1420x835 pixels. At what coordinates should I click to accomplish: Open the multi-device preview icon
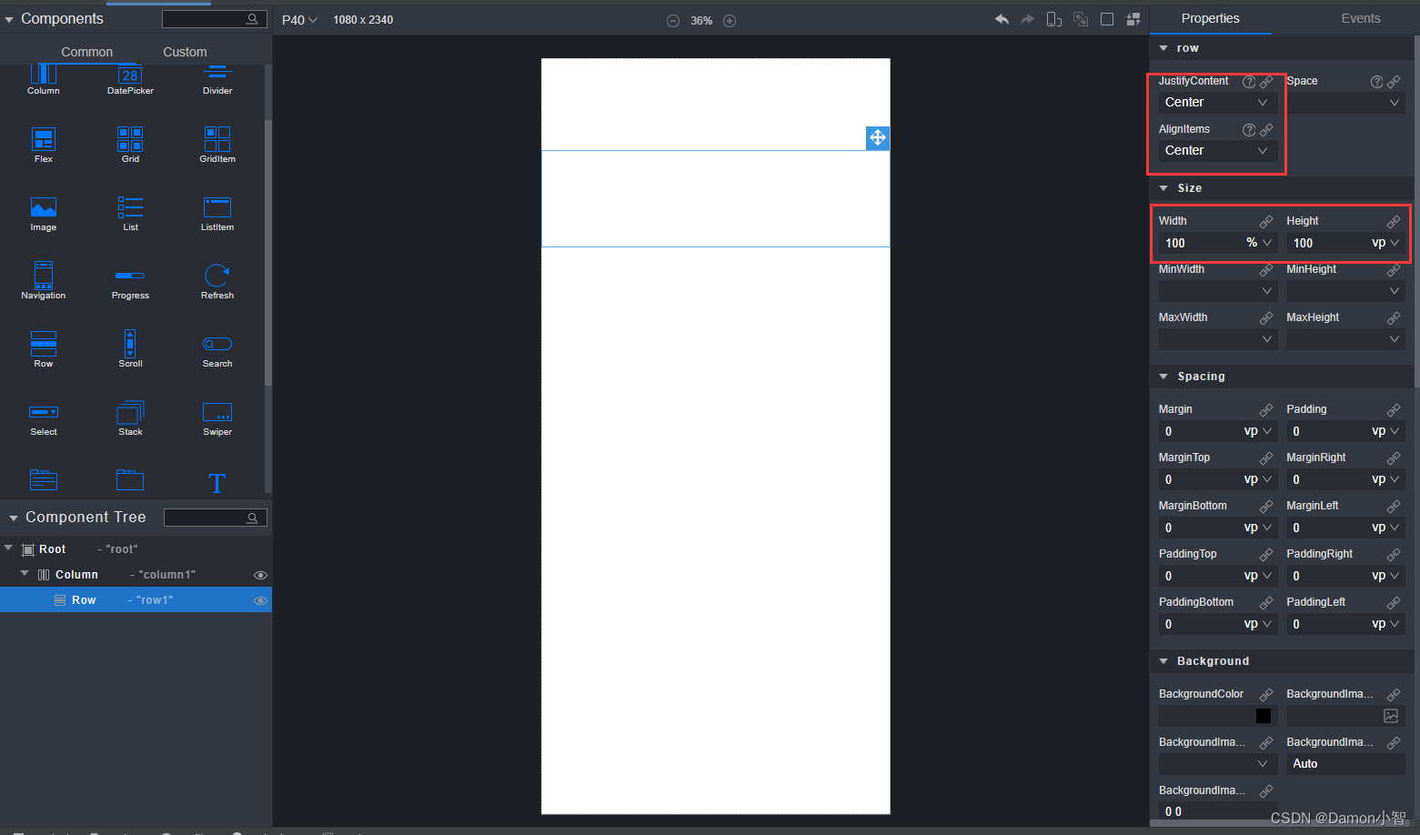(x=1054, y=19)
